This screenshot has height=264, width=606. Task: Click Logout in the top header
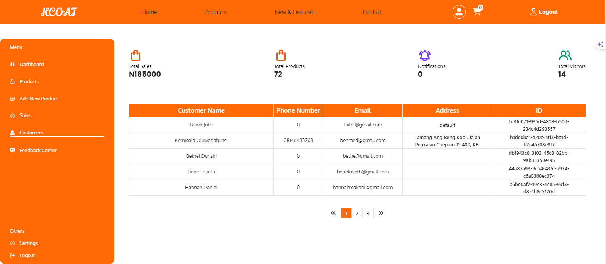[548, 12]
